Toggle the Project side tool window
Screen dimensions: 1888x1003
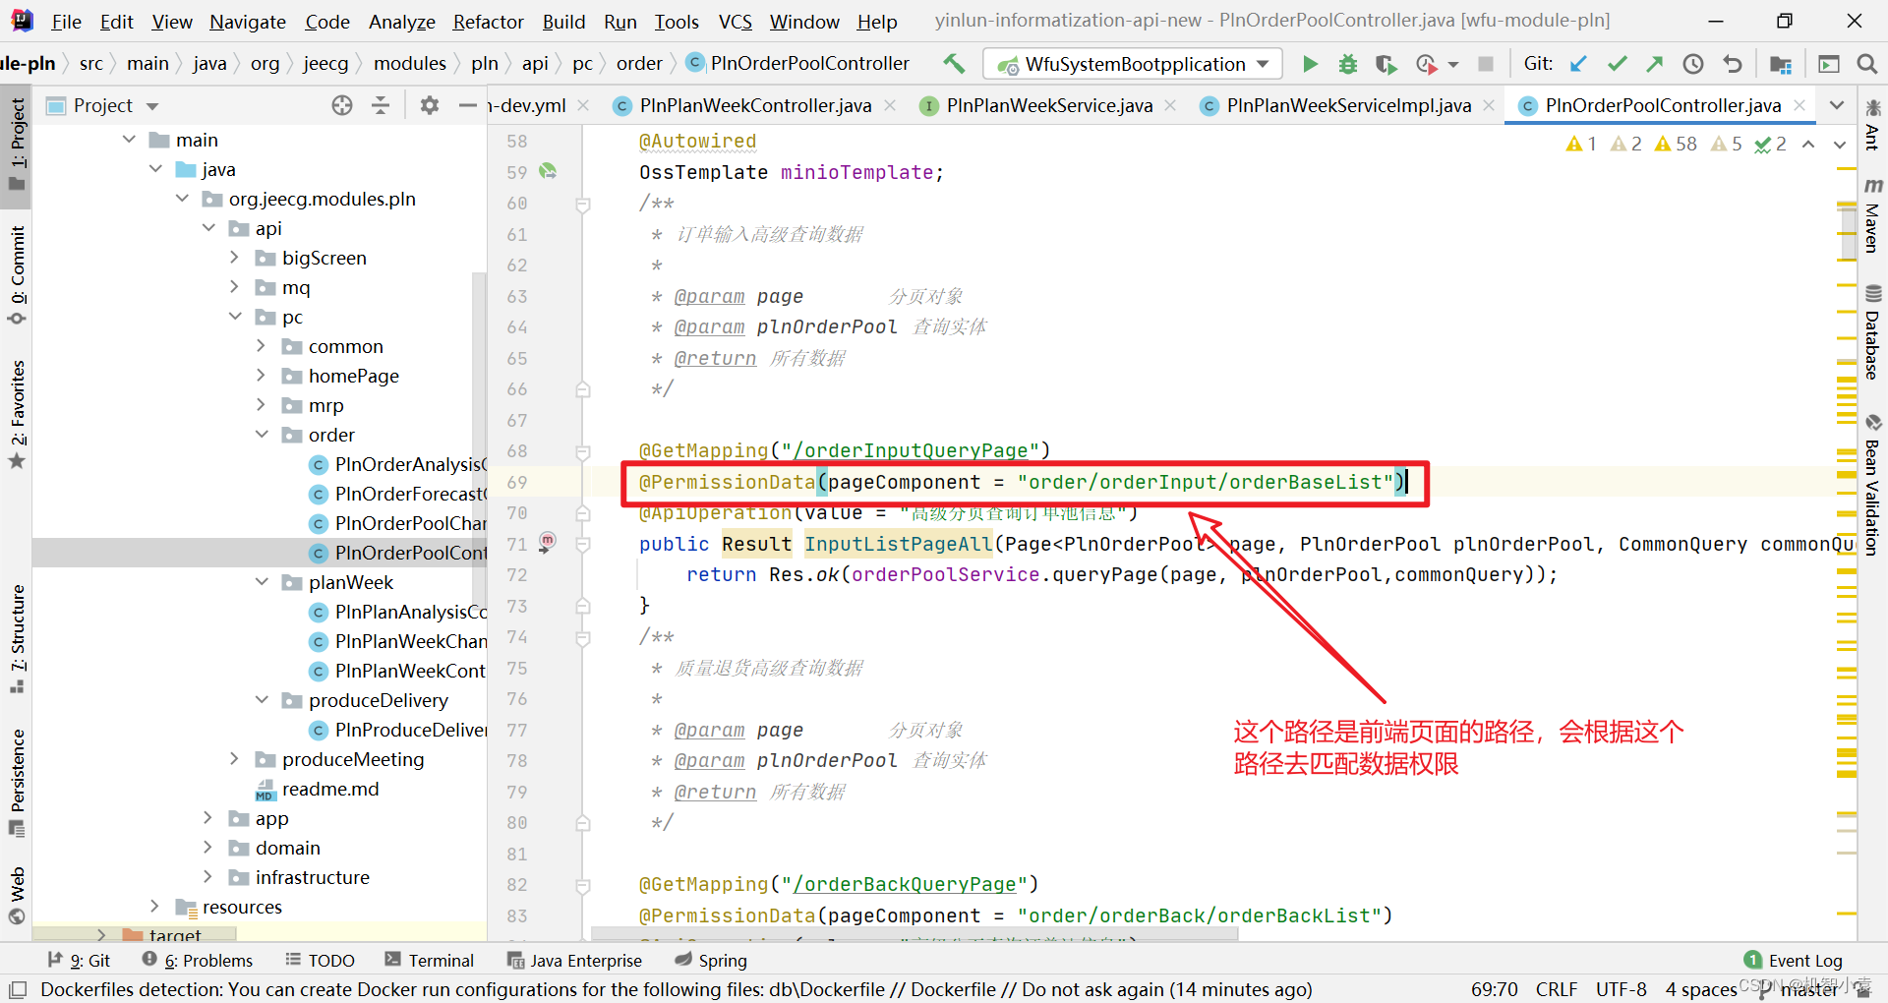(18, 146)
